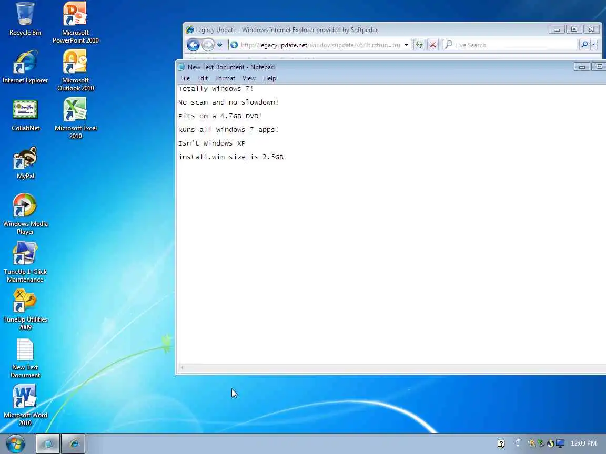Click the blue monitor tray icon
This screenshot has width=606, height=454.
pos(560,443)
